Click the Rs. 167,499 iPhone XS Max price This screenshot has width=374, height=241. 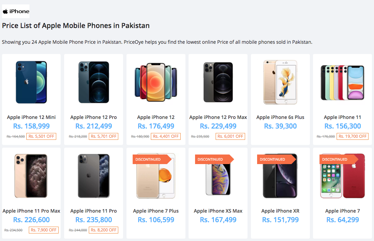click(218, 220)
